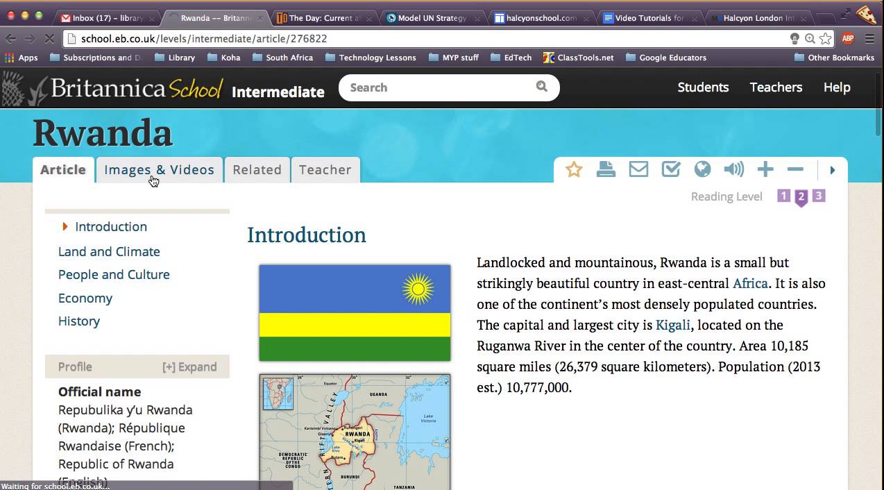Decrease article font size with minus icon
Image resolution: width=884 pixels, height=490 pixels.
pyautogui.click(x=795, y=169)
